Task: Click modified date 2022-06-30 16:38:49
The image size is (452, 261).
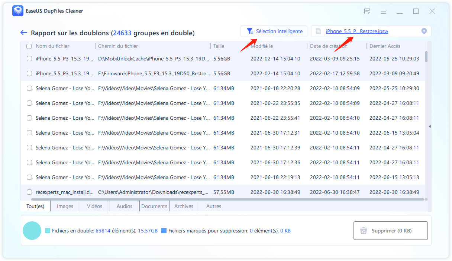Action: (x=275, y=192)
